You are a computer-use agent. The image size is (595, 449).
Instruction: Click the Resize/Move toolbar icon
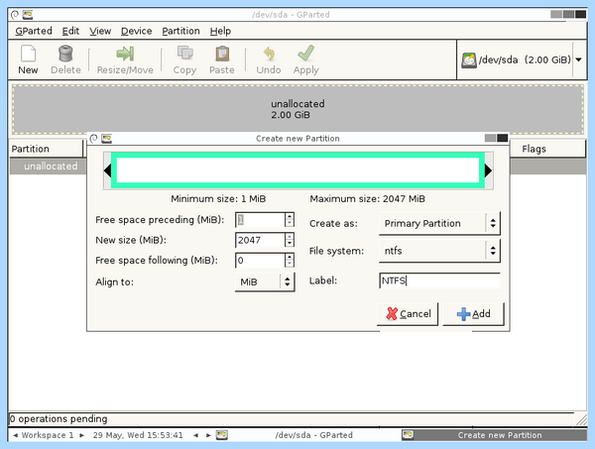125,54
